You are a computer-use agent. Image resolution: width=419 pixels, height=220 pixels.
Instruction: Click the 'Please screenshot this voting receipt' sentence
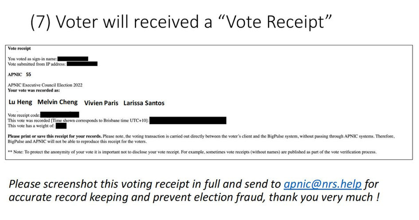coord(194,184)
